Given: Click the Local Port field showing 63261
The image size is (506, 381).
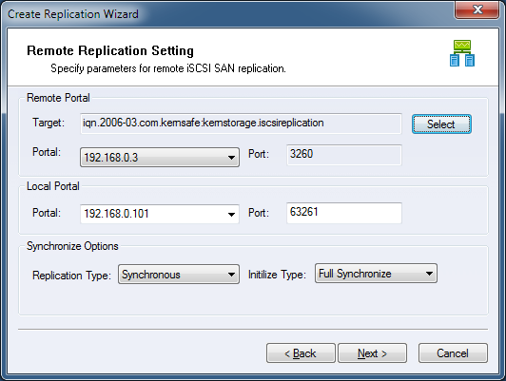Looking at the screenshot, I should [x=344, y=213].
